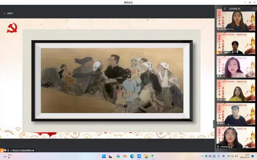The image size is (257, 160).
Task: Toggle the system volume icon in tray
Action: (x=232, y=156)
